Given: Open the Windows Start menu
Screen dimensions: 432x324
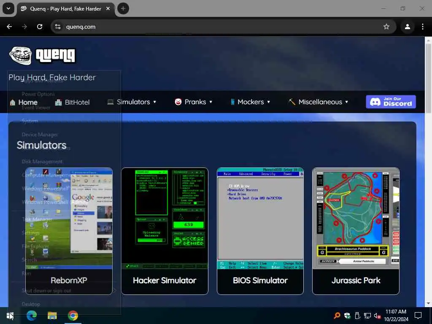Looking at the screenshot, I should pyautogui.click(x=10, y=316).
